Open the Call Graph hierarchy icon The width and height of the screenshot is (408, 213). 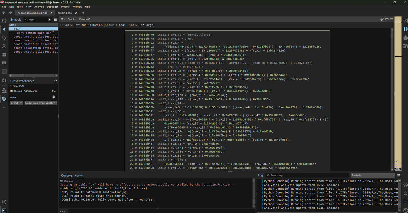[4, 90]
